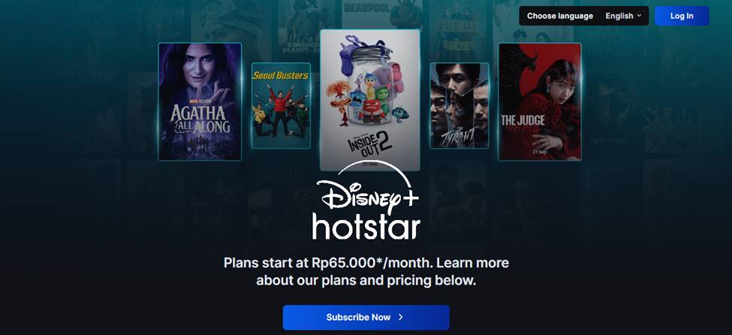Click the Log In button
Image resolution: width=732 pixels, height=335 pixels.
[682, 16]
